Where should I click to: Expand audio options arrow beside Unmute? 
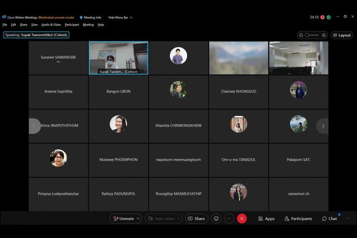tap(138, 218)
